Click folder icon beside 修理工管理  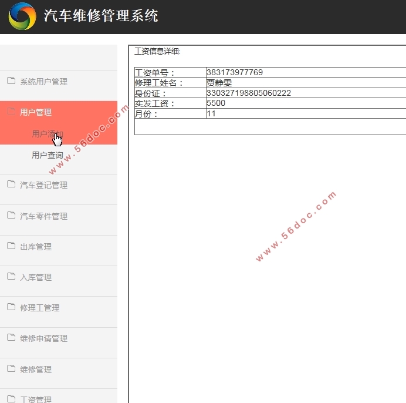click(11, 307)
